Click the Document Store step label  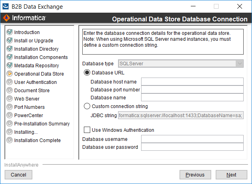(x=32, y=90)
